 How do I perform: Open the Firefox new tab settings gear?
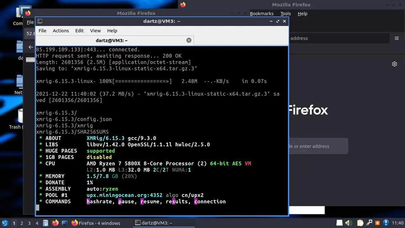coord(395,64)
